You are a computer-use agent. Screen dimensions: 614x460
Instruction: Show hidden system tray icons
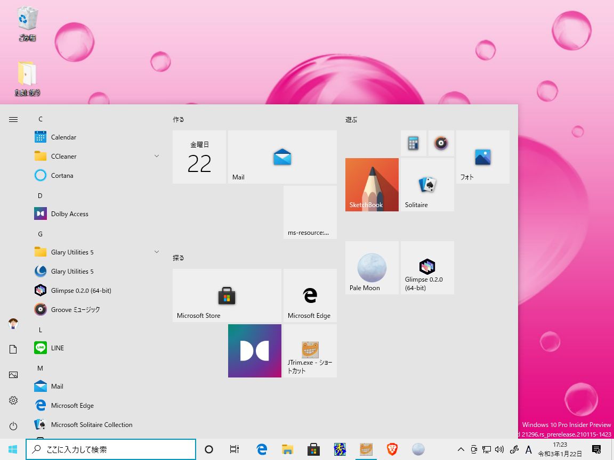(x=461, y=449)
